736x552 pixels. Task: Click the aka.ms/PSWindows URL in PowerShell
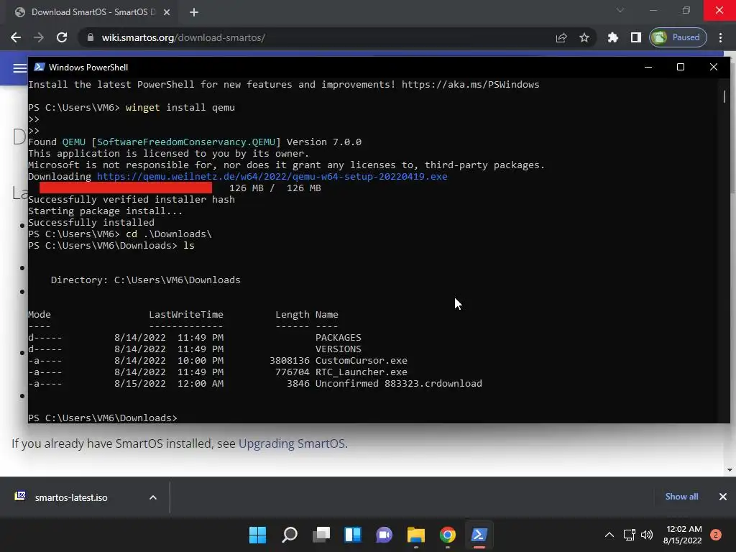470,85
